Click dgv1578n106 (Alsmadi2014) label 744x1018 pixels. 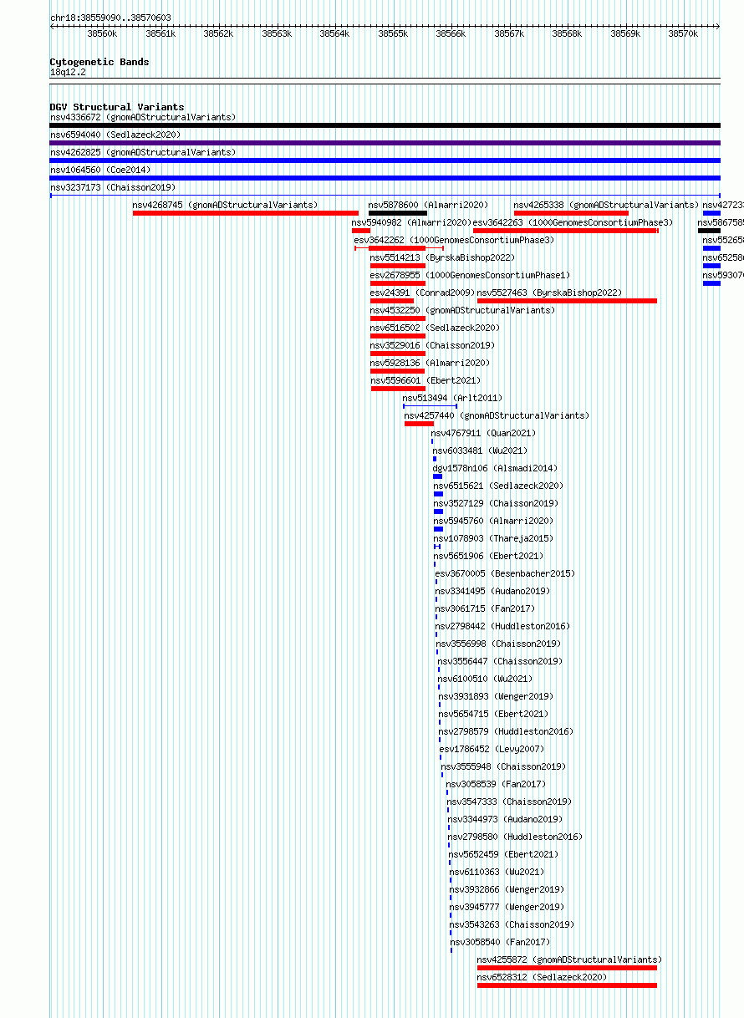[x=495, y=468]
